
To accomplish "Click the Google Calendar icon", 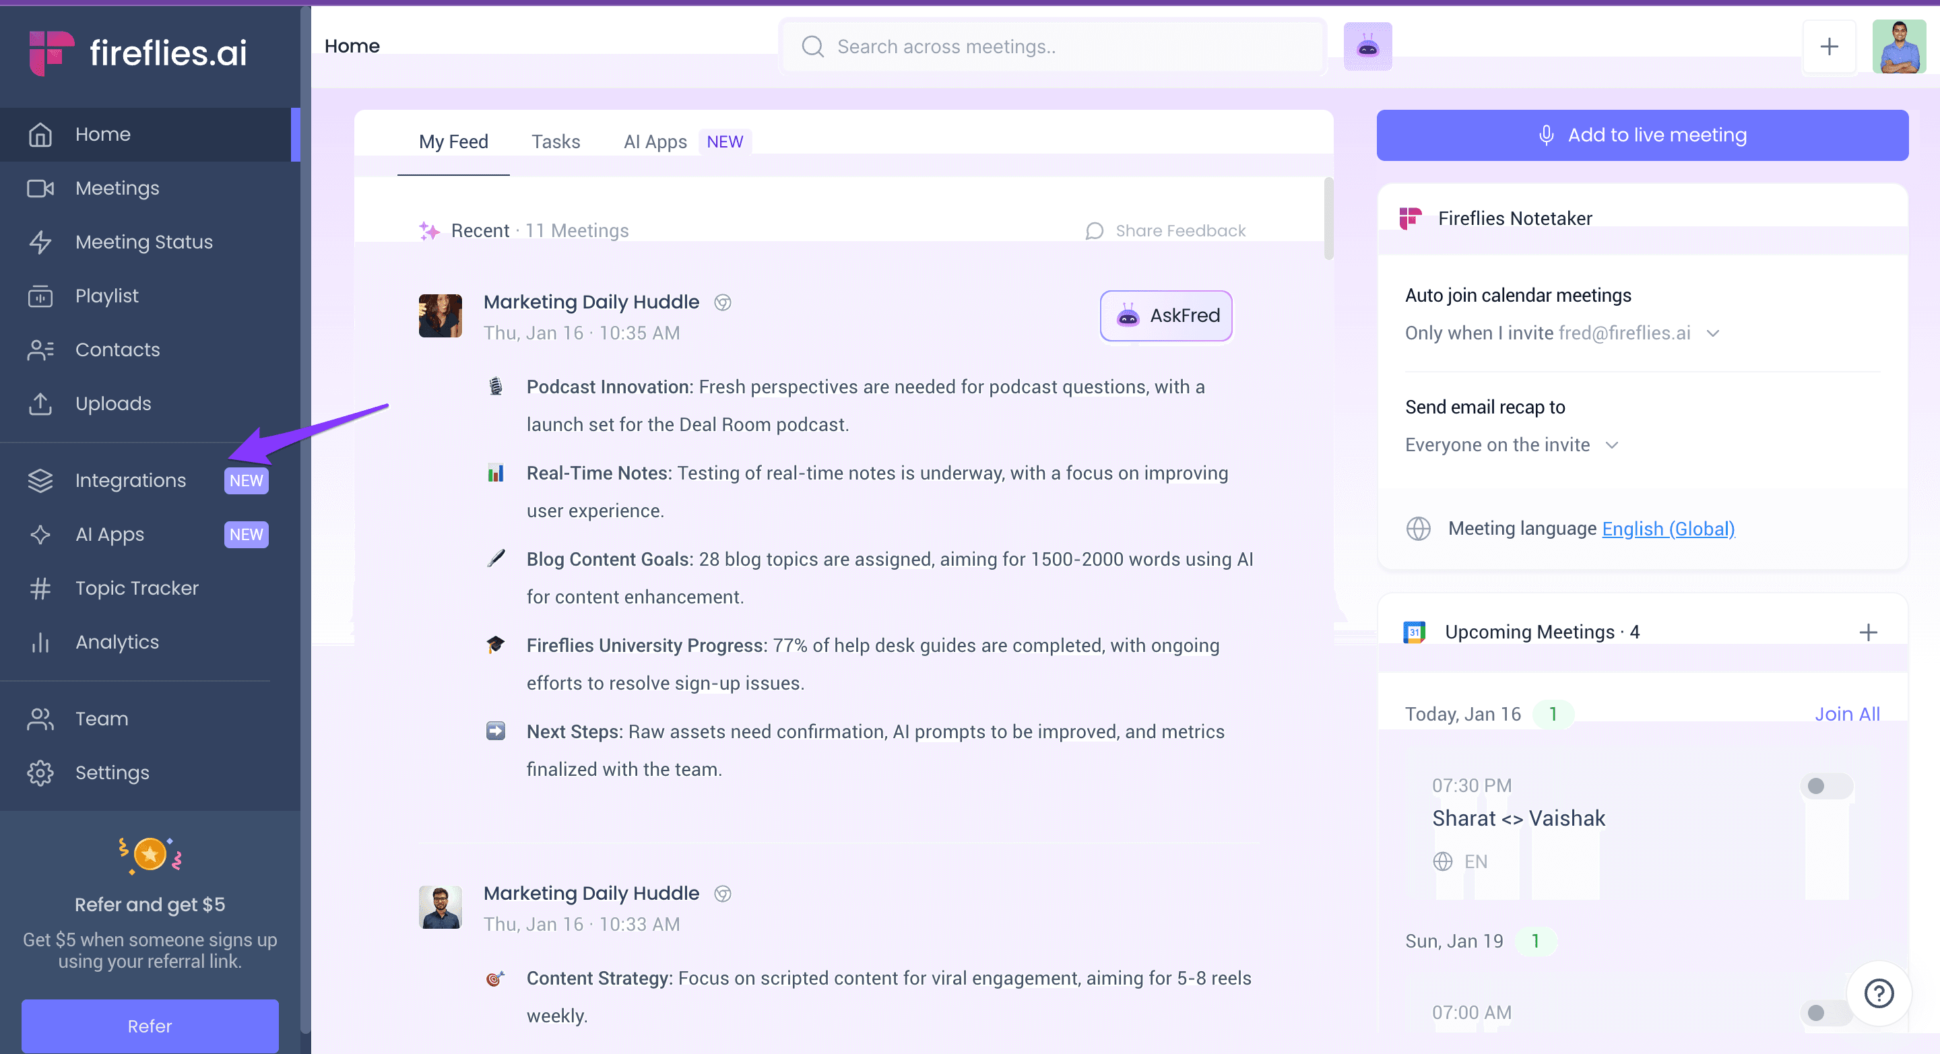I will (x=1414, y=632).
